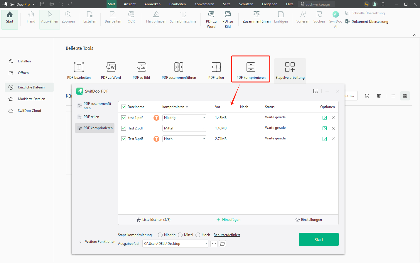420x263 pixels.
Task: Open Mittel compression dropdown for Test 2.pdf
Action: click(184, 128)
